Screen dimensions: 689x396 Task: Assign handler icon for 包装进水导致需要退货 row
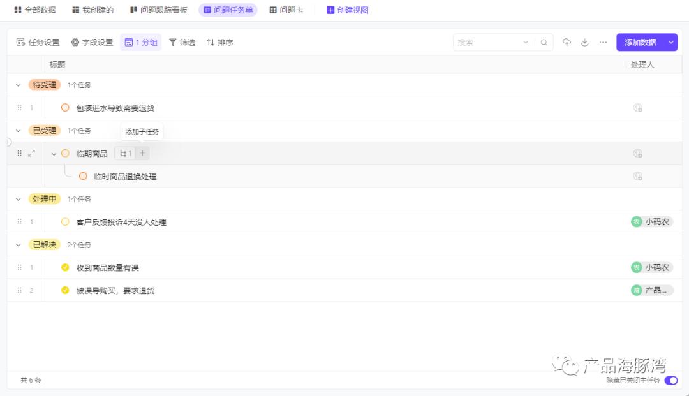[x=637, y=108]
